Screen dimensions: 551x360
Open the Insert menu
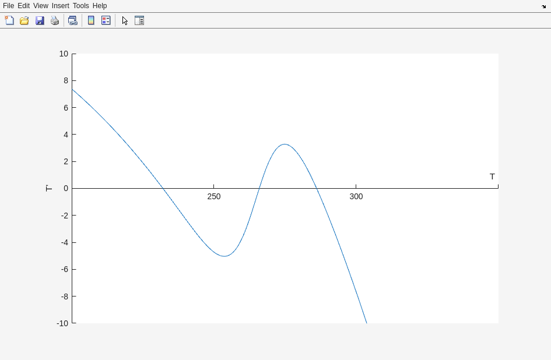point(60,6)
